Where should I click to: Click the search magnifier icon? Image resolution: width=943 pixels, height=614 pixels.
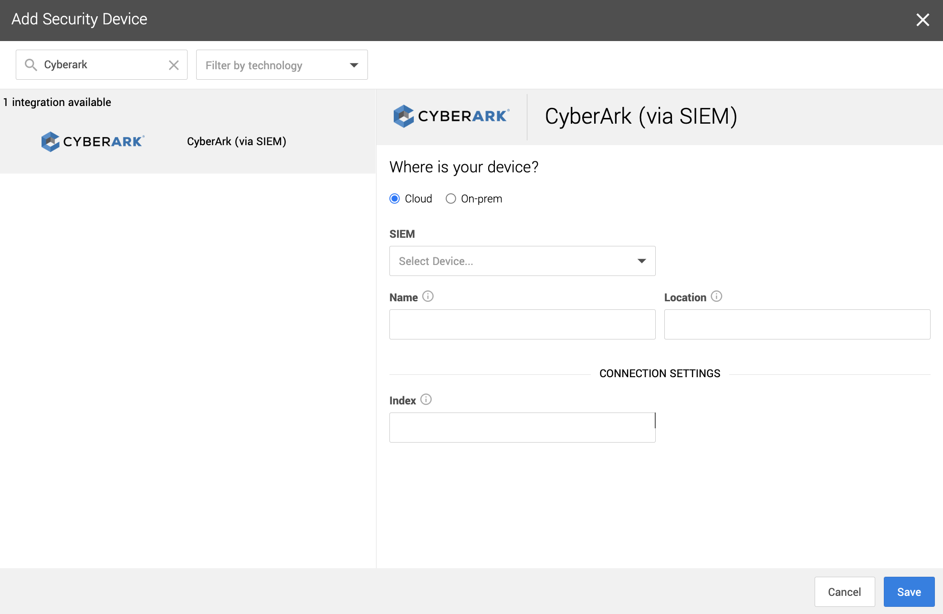coord(31,65)
